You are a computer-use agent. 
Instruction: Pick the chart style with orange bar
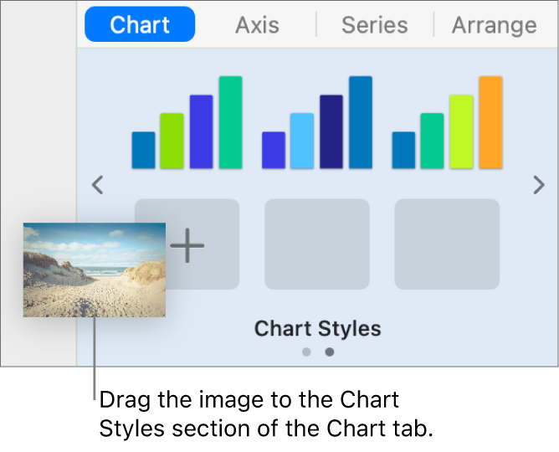tap(447, 123)
